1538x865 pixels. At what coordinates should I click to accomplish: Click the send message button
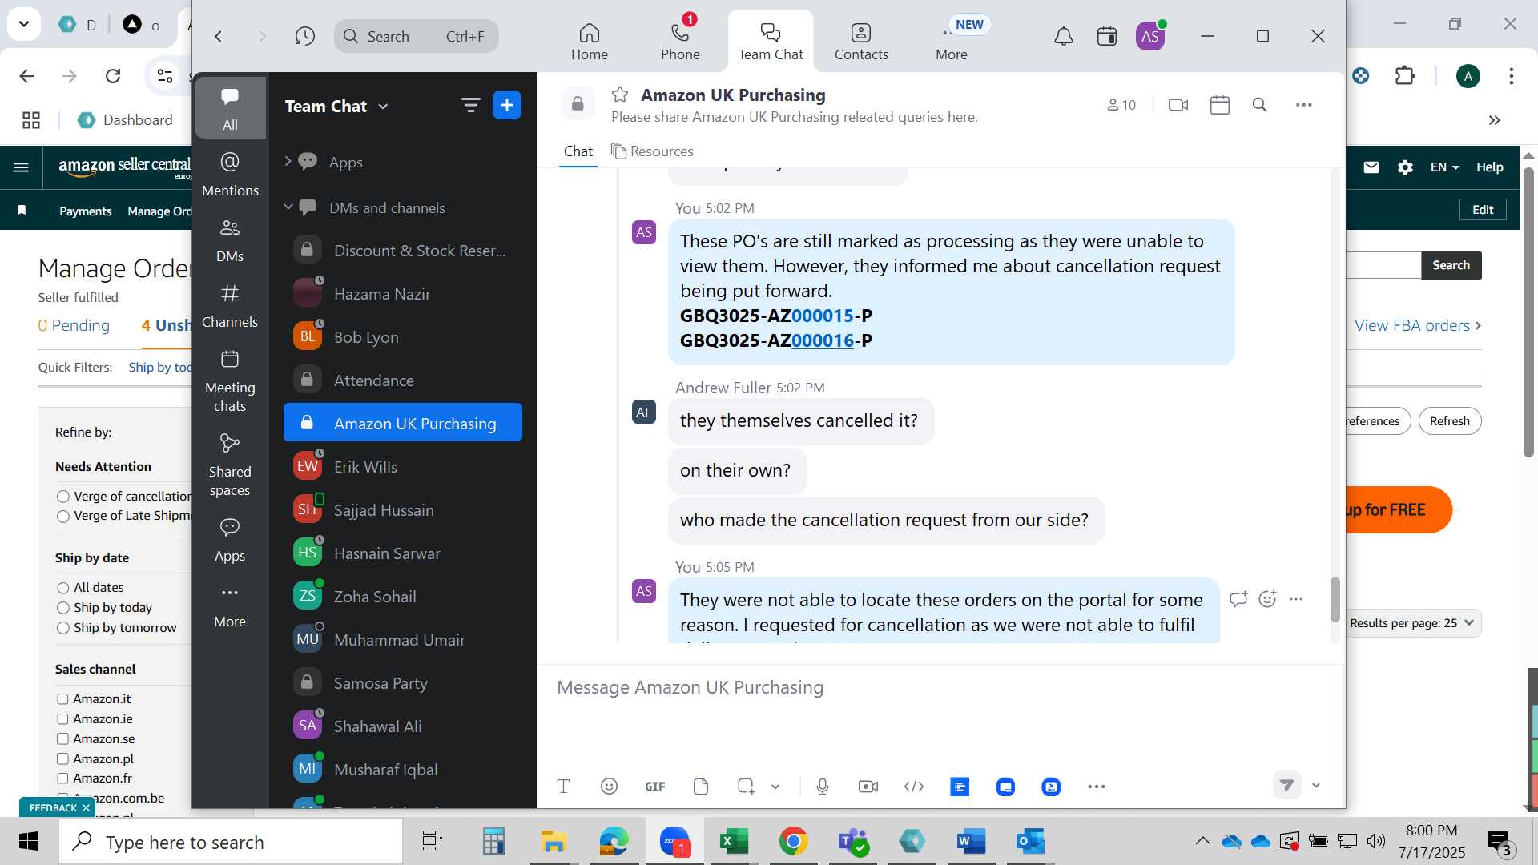[1286, 786]
